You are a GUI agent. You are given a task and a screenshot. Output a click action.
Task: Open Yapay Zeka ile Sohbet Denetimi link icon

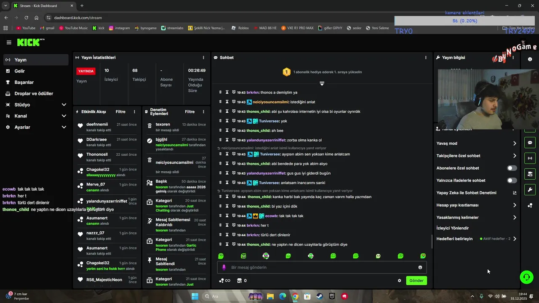515,193
